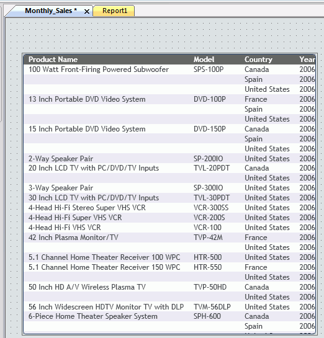The image size is (324, 338).
Task: Select the 2-Way Speaker Pair row
Action: [169, 159]
